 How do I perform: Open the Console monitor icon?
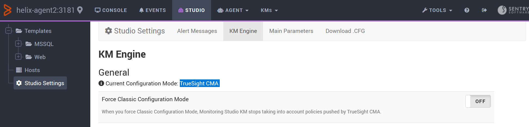point(97,10)
